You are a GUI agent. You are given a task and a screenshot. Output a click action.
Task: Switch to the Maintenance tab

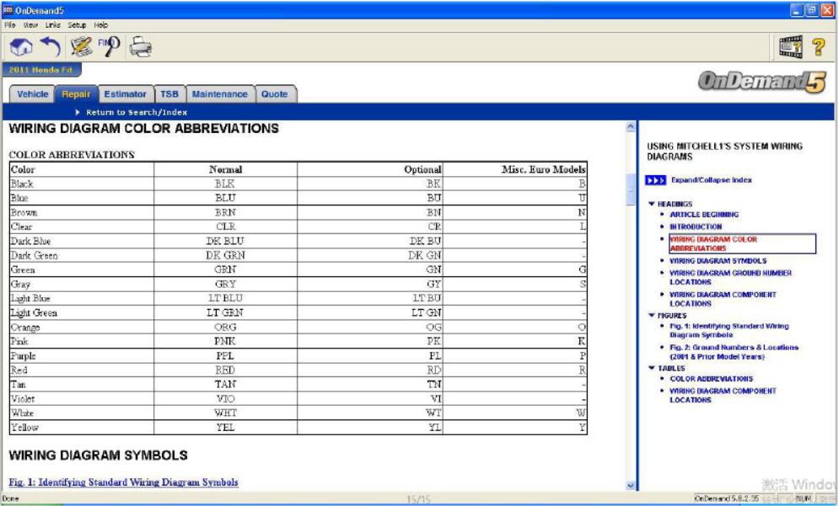pos(220,94)
